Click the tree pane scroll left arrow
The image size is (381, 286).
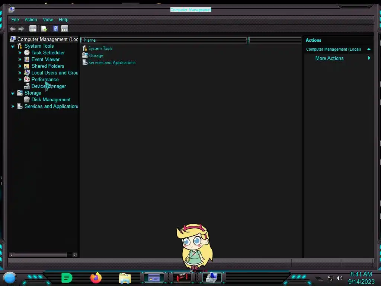[11, 255]
